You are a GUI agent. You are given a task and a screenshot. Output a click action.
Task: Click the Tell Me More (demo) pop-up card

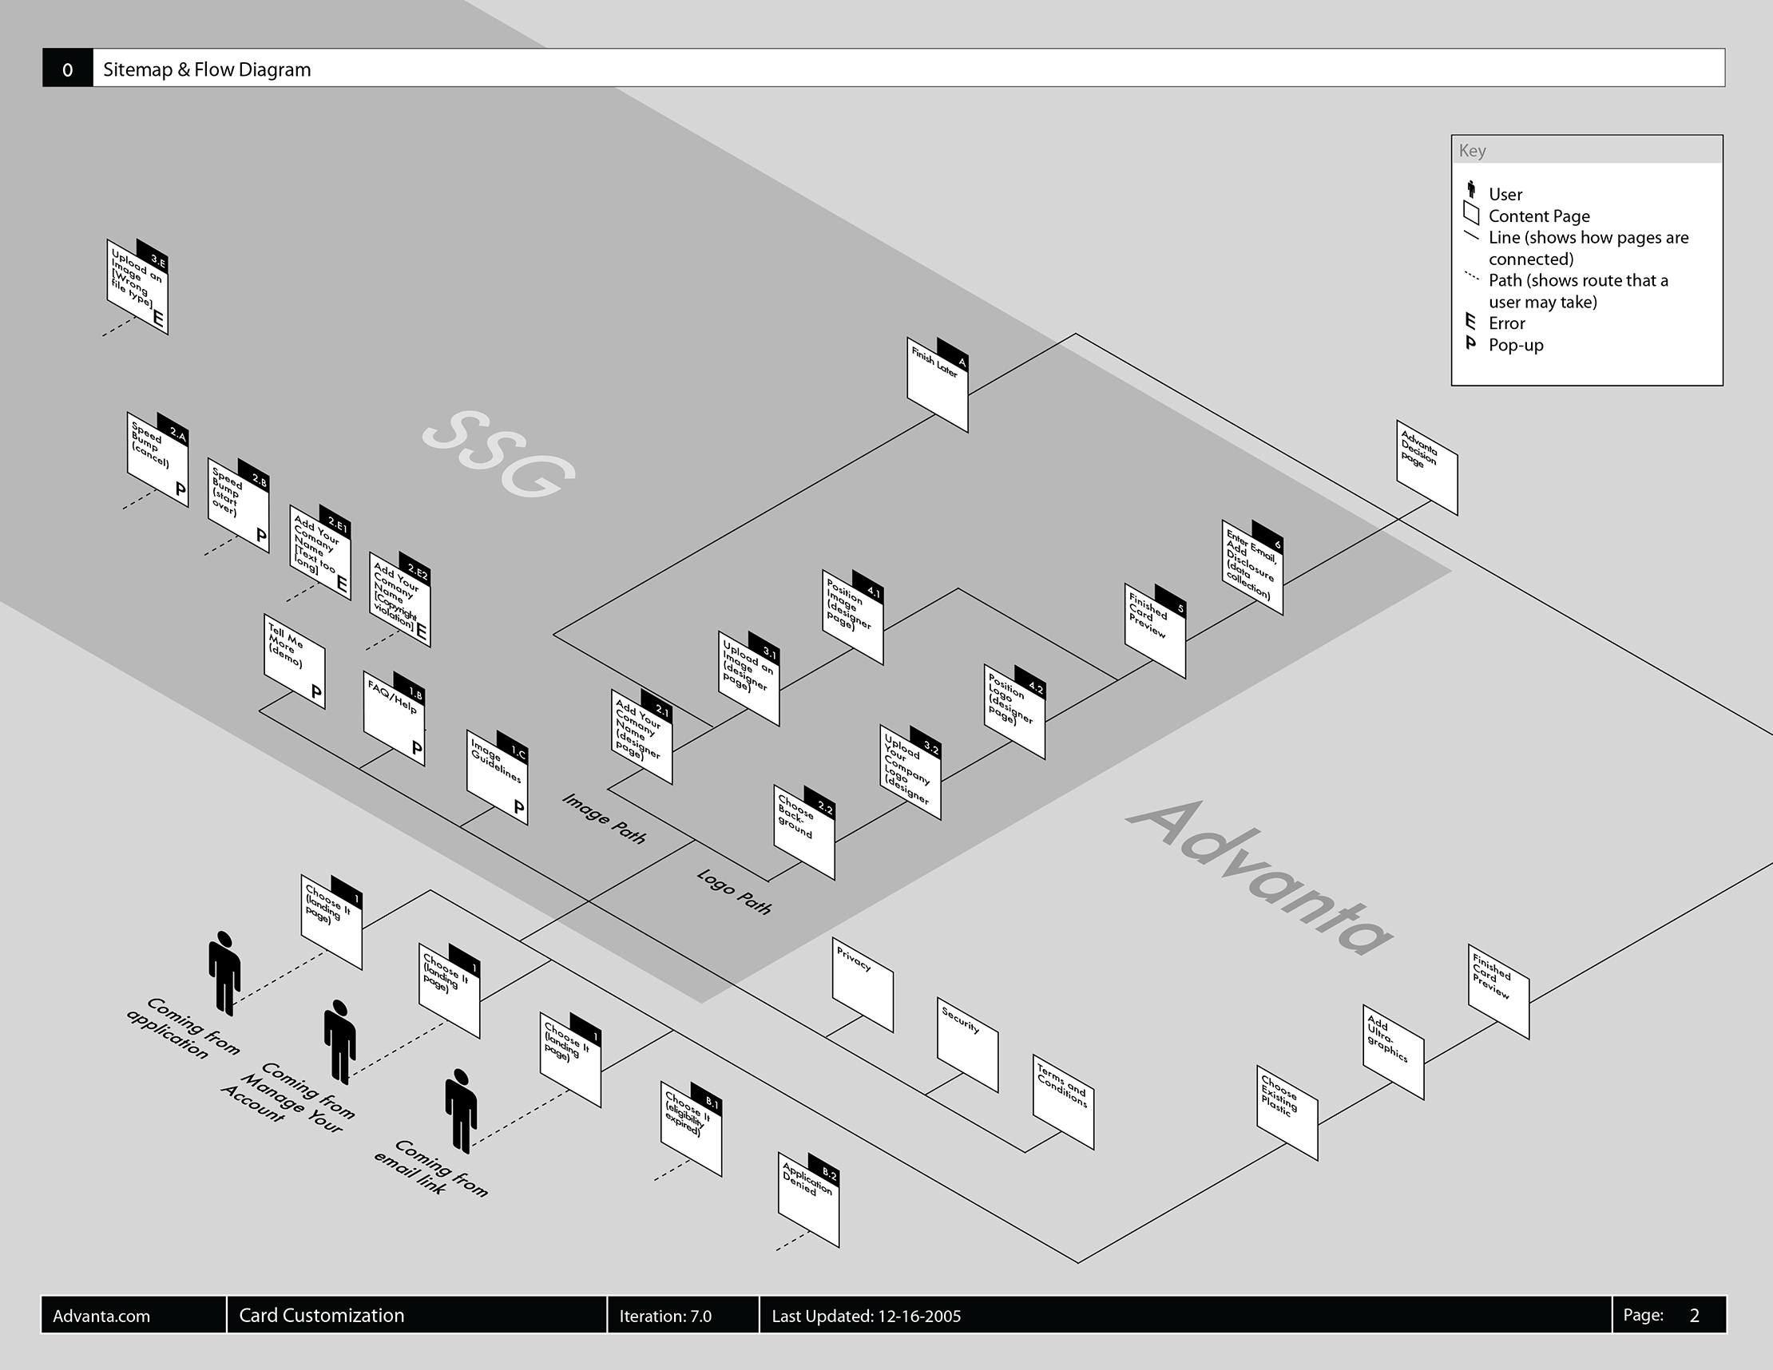294,662
